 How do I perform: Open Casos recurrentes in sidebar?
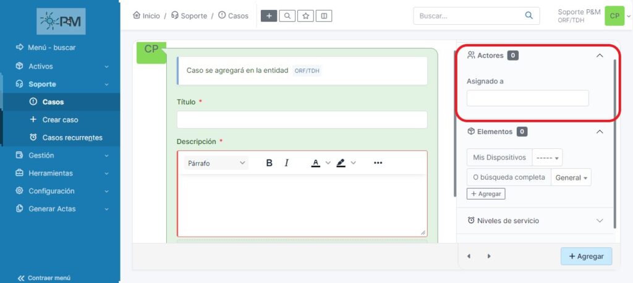[x=72, y=138]
